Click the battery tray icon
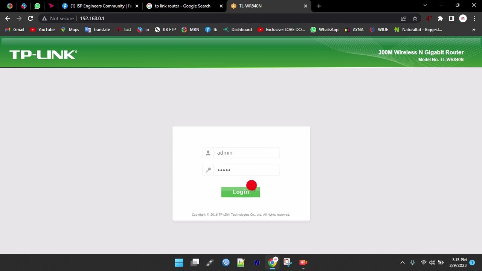The width and height of the screenshot is (482, 271). point(440,263)
